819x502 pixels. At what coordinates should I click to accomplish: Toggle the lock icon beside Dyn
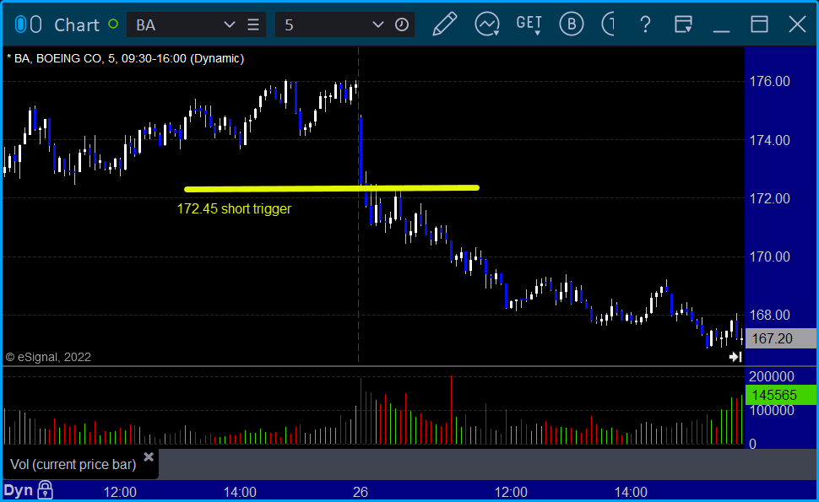pos(46,490)
